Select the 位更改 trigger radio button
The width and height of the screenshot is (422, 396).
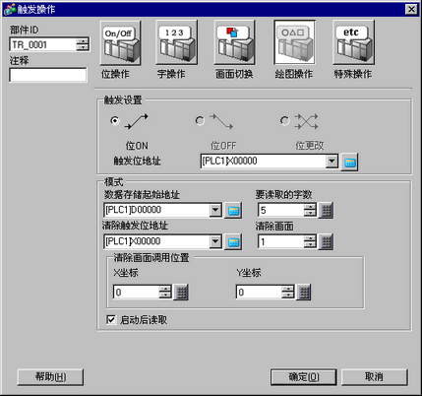point(285,120)
